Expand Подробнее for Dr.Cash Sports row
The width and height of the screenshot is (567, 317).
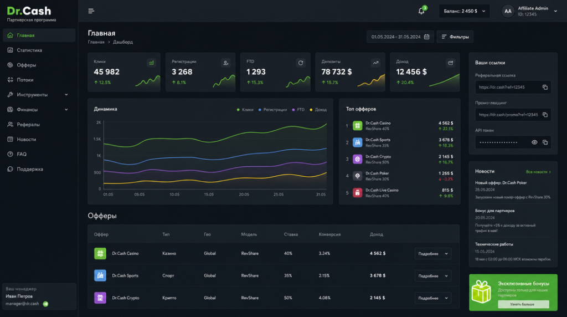pos(433,276)
